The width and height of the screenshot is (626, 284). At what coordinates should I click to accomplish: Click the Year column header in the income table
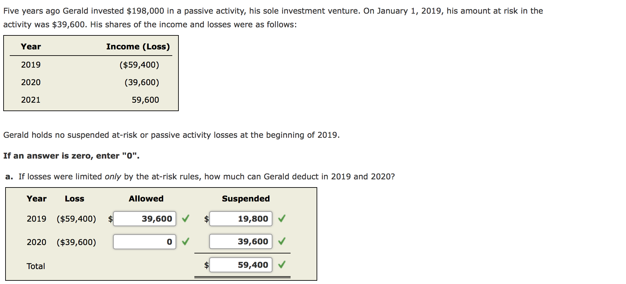click(31, 46)
